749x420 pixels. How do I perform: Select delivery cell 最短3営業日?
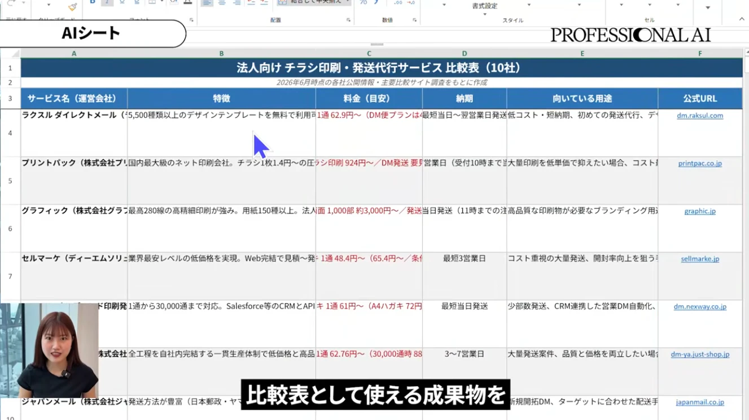pos(465,276)
